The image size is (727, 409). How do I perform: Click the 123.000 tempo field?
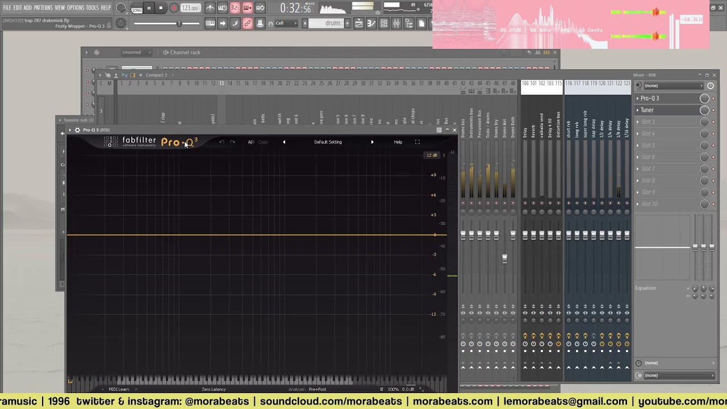point(190,8)
